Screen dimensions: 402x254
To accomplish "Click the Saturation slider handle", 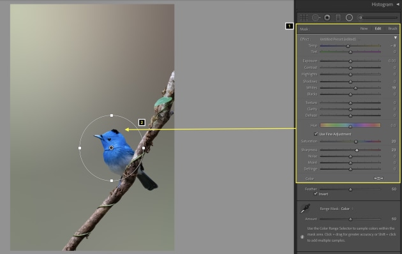I will [356, 142].
